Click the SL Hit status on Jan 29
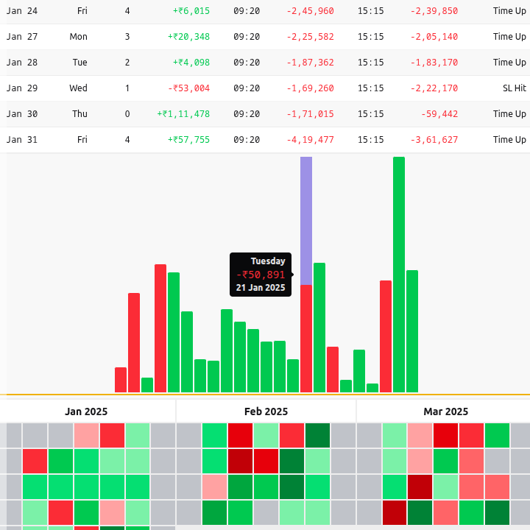Viewport: 530px width, 530px height. 514,88
